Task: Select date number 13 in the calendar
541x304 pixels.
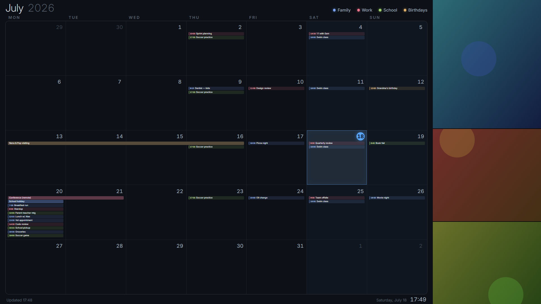Action: click(59, 137)
